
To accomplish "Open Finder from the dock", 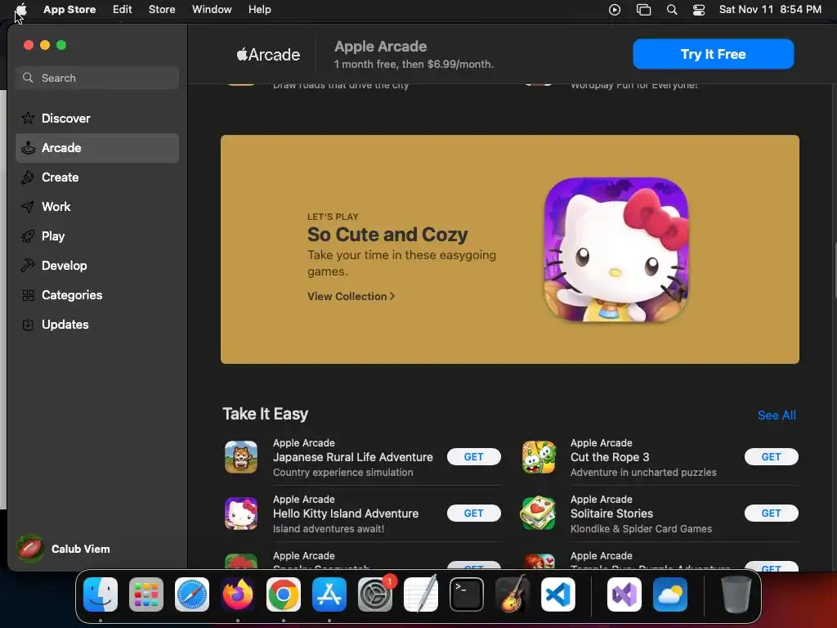I will click(x=101, y=594).
